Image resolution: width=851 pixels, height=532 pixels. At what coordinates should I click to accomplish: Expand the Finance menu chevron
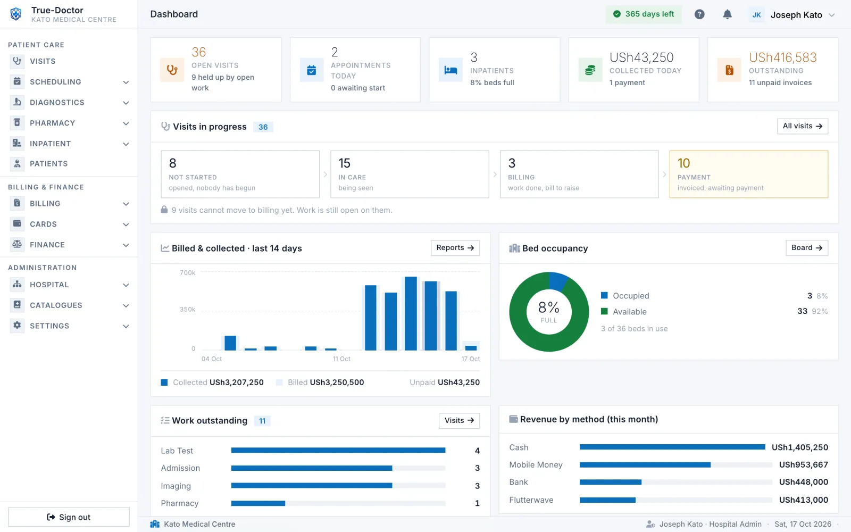(126, 245)
